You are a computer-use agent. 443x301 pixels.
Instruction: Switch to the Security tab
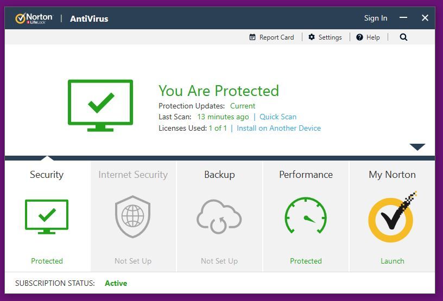pos(47,175)
